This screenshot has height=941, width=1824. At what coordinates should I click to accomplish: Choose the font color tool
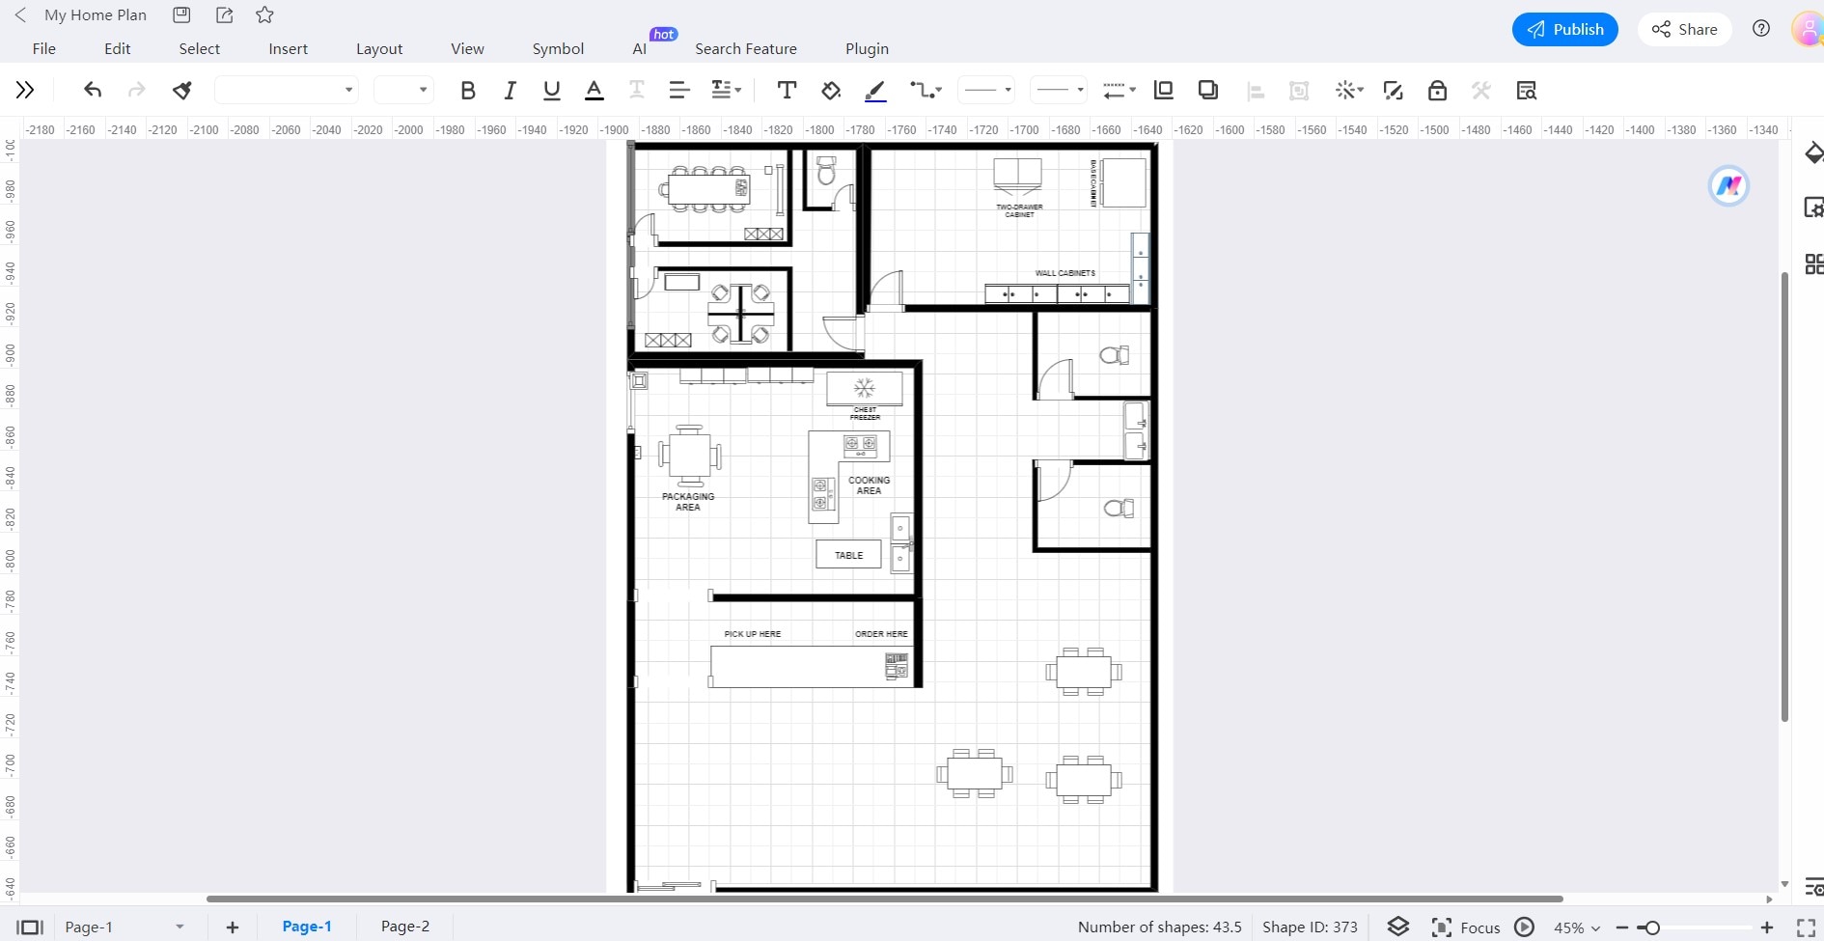(x=594, y=90)
